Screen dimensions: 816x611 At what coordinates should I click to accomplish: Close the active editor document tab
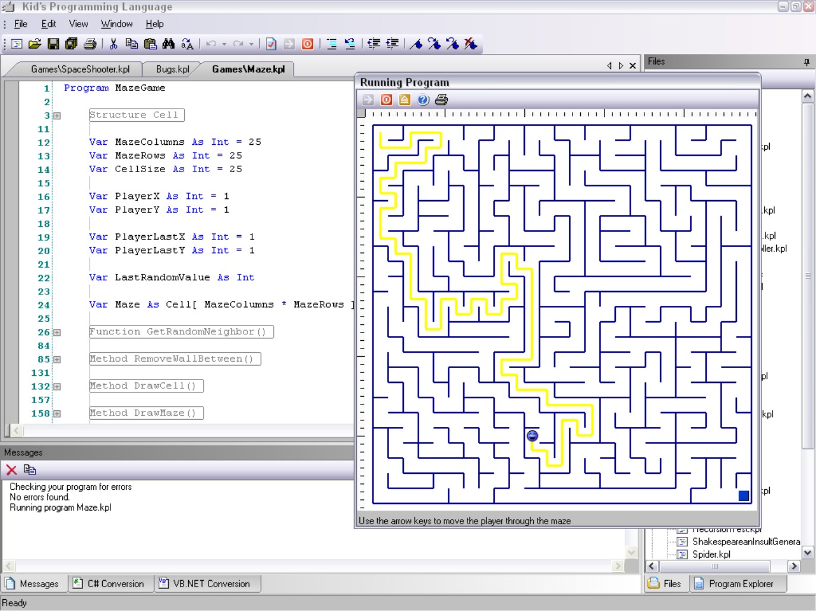pyautogui.click(x=632, y=66)
